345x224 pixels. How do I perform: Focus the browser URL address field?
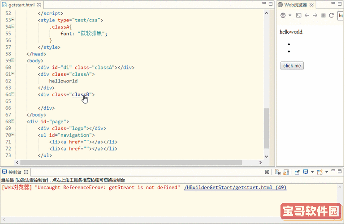pos(341,16)
